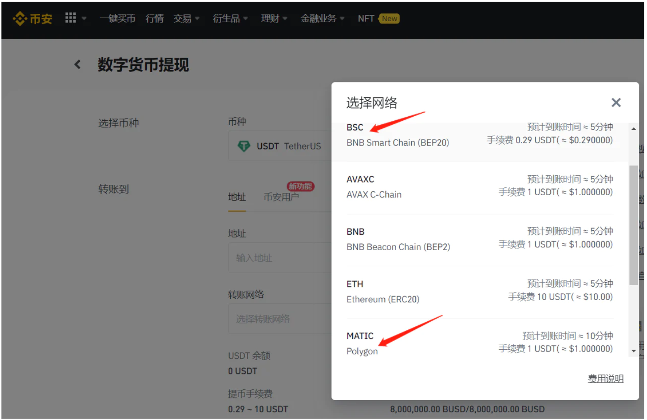Select the ETH Ethereum (ERC20) network
647x420 pixels.
[x=480, y=292]
